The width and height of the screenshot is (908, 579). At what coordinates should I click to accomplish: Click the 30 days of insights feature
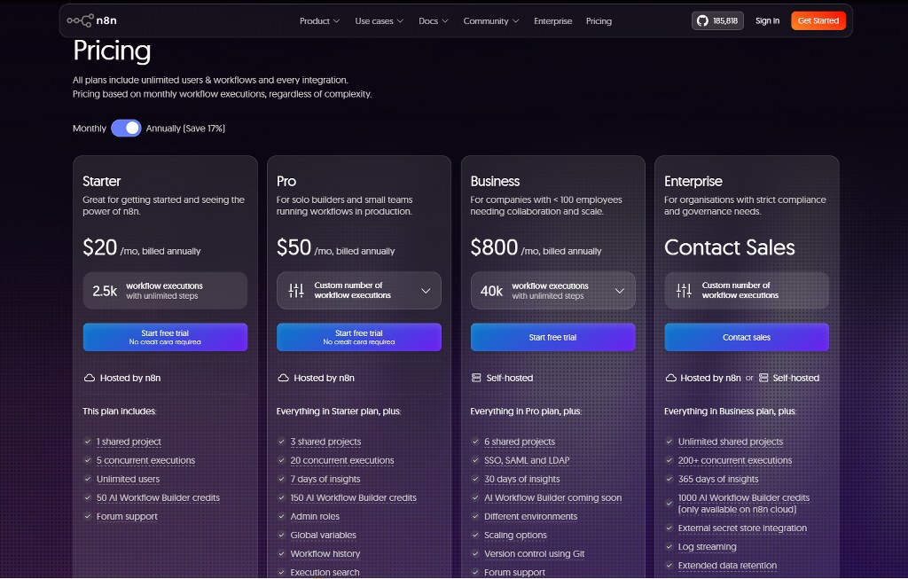[522, 480]
